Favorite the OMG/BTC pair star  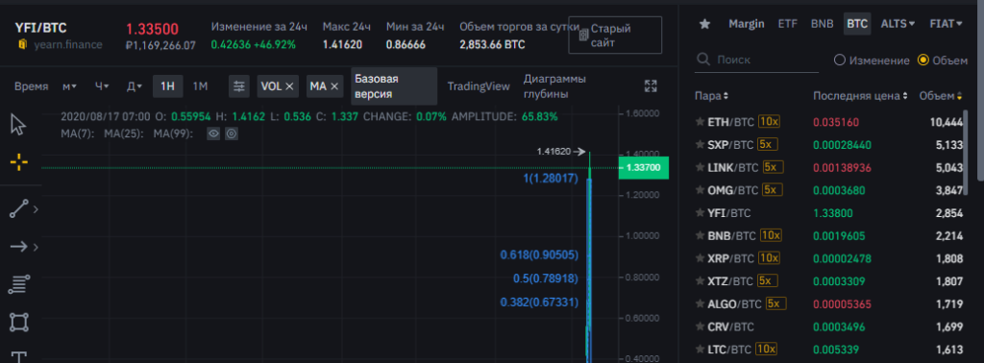click(x=700, y=190)
